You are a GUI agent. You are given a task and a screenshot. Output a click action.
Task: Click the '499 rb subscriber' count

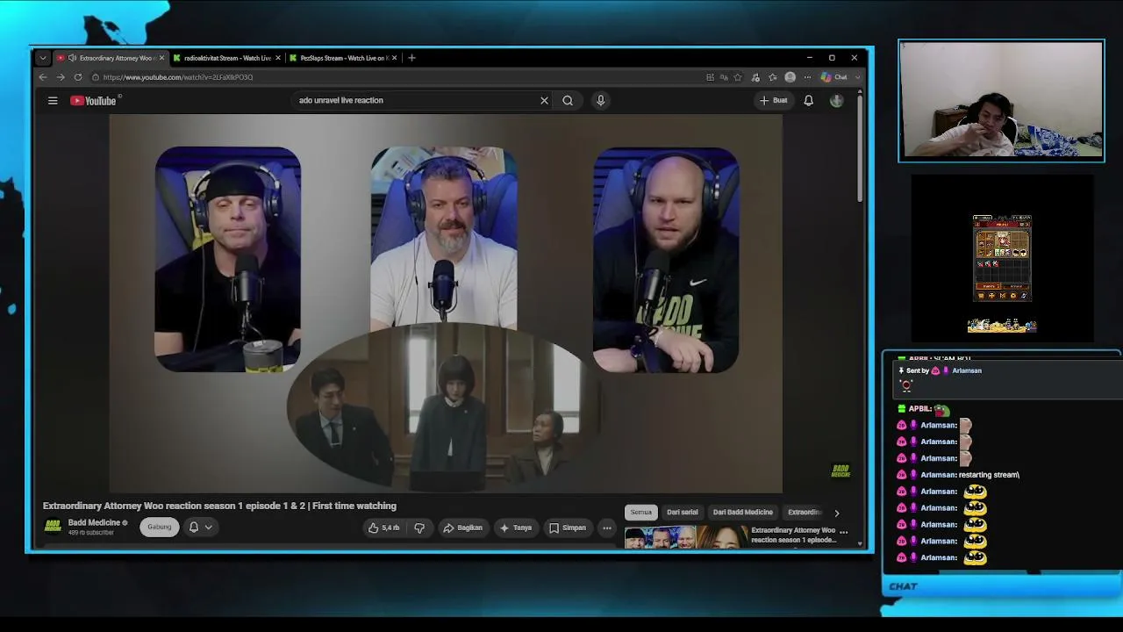coord(91,533)
